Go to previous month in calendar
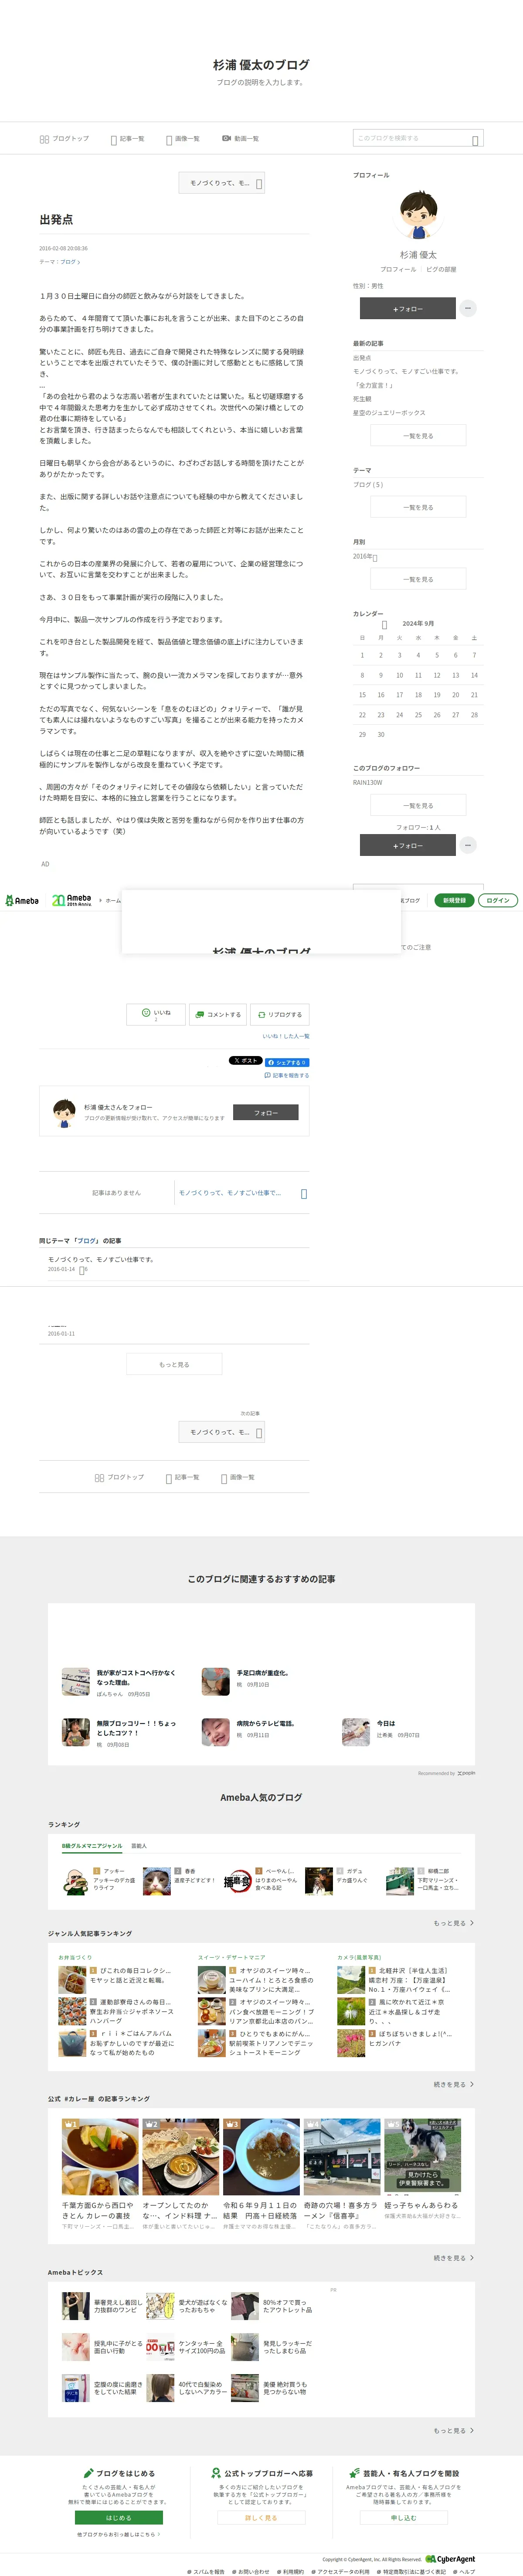523x2576 pixels. click(x=385, y=624)
